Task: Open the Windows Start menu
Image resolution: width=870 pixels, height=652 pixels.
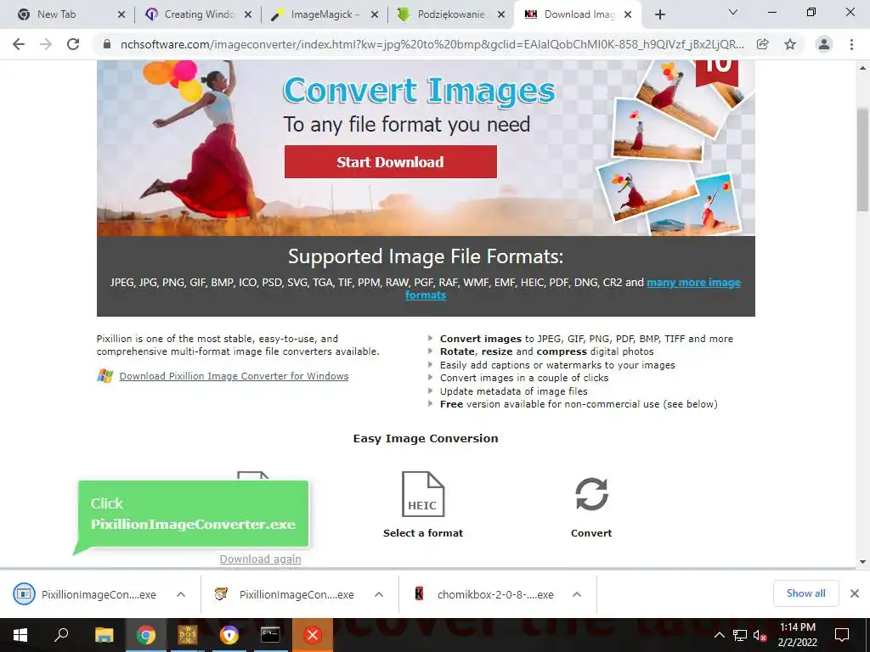Action: click(x=20, y=635)
